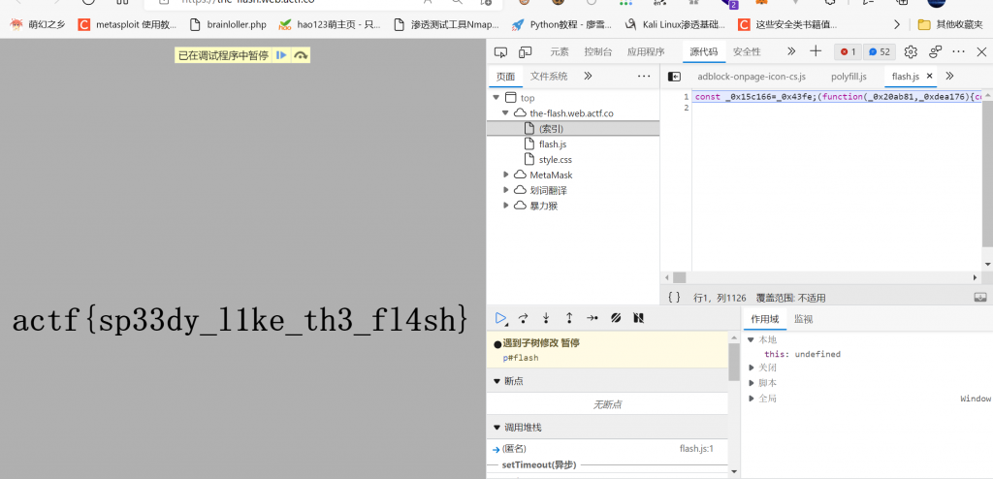993x479 pixels.
Task: Click the Step icon in debugger toolbar
Action: pyautogui.click(x=593, y=318)
